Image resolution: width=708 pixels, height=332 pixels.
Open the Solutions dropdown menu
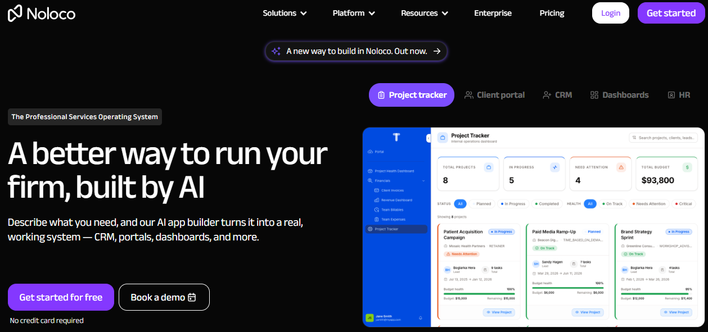[x=285, y=13]
